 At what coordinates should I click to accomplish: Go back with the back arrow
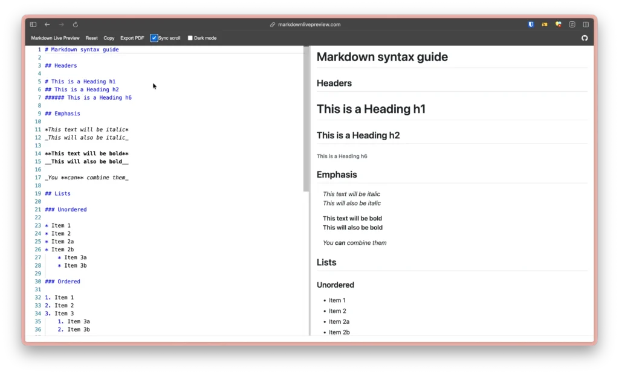(47, 24)
